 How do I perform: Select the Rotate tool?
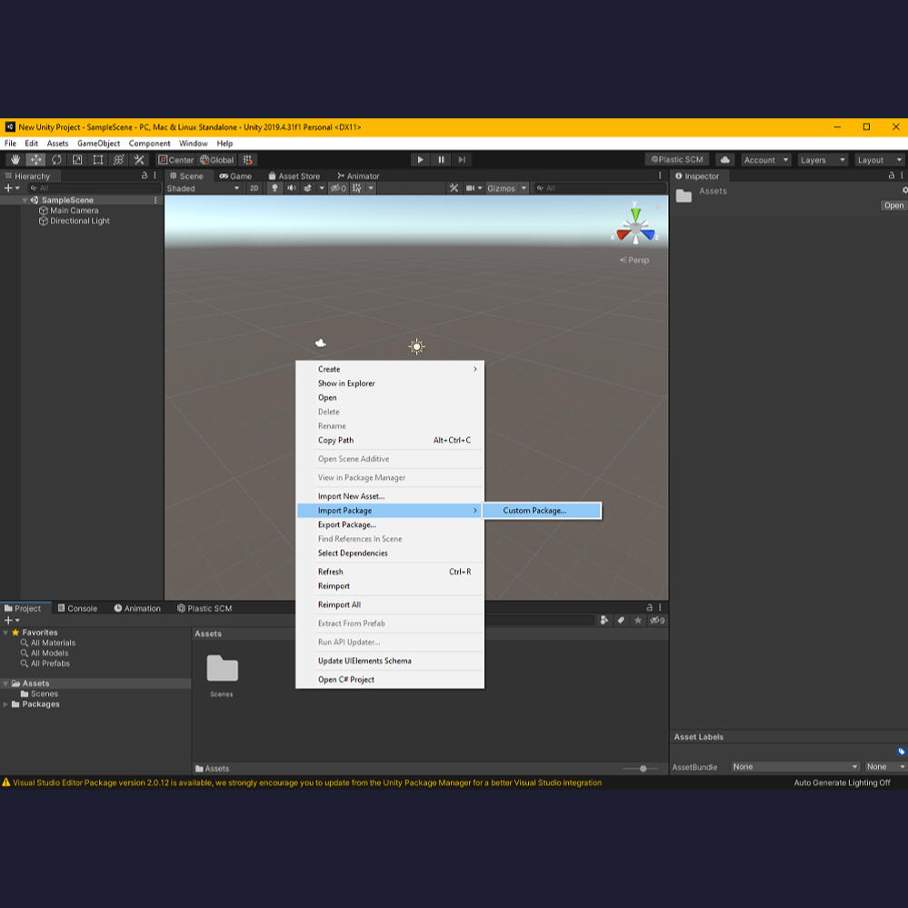pyautogui.click(x=56, y=160)
